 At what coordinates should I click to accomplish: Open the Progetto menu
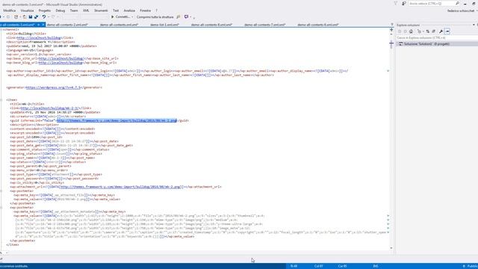pos(45,10)
